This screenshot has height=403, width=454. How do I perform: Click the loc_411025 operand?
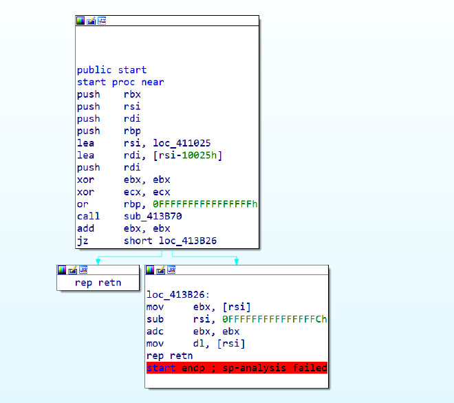tap(182, 143)
